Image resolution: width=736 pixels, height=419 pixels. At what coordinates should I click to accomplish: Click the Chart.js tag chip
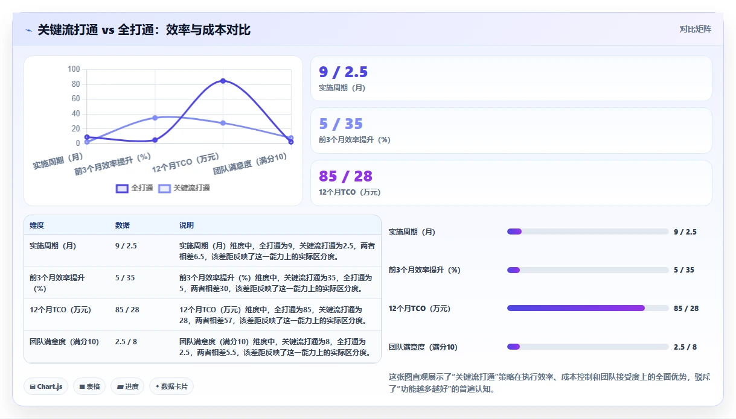(x=46, y=386)
